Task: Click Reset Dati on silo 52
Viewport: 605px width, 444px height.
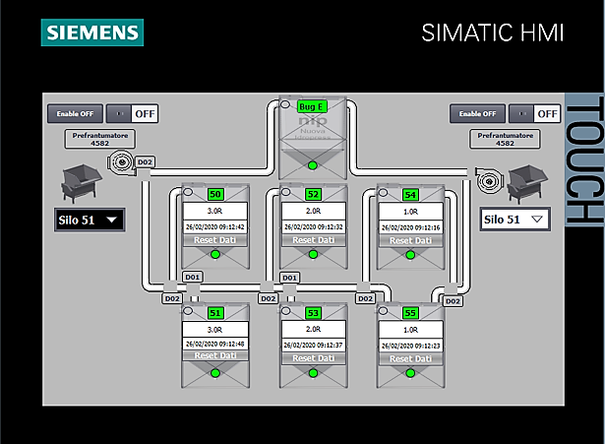Action: coord(313,240)
